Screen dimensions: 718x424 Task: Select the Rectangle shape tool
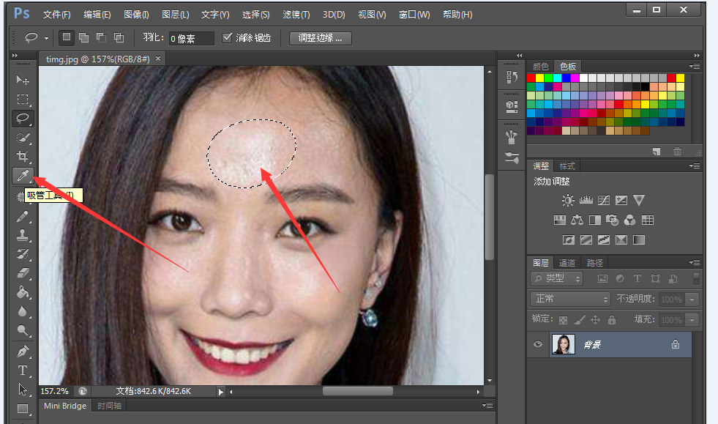click(x=23, y=409)
